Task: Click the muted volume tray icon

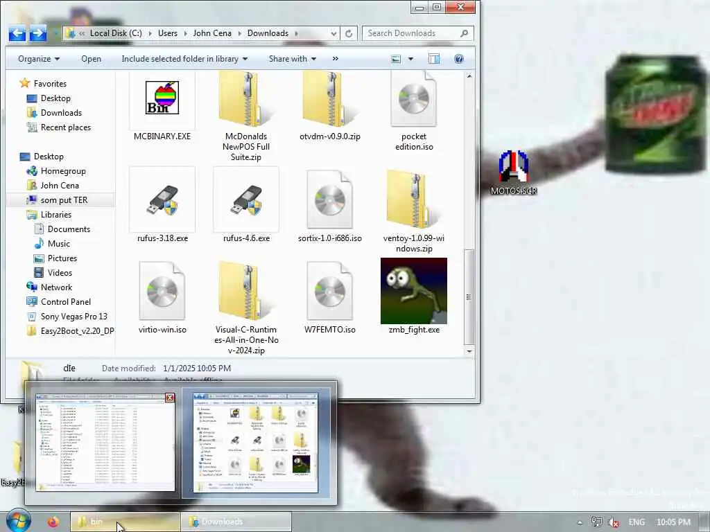Action: click(x=614, y=522)
